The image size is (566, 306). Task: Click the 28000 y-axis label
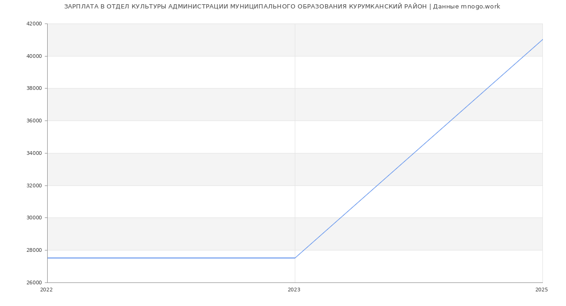click(34, 250)
